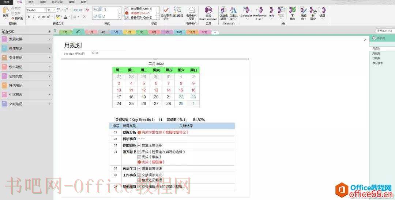Screen dimensions: 395x200
Task: Delete with the X icon in ribbon
Action: point(84,17)
